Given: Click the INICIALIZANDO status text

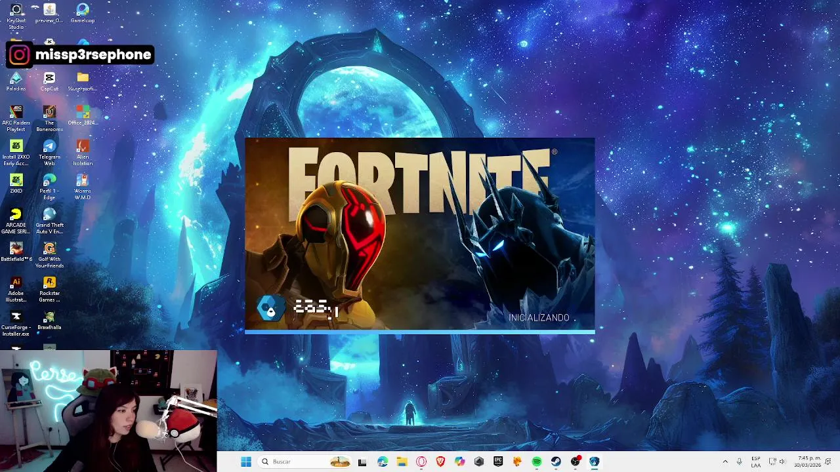Looking at the screenshot, I should (x=539, y=317).
